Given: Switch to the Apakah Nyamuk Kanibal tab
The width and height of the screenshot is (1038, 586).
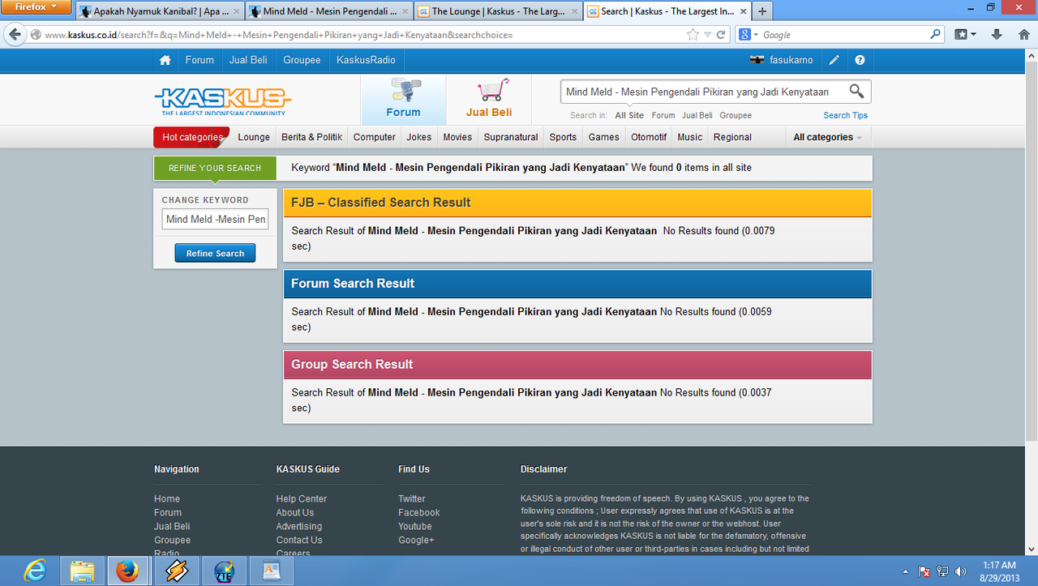Looking at the screenshot, I should coord(160,11).
